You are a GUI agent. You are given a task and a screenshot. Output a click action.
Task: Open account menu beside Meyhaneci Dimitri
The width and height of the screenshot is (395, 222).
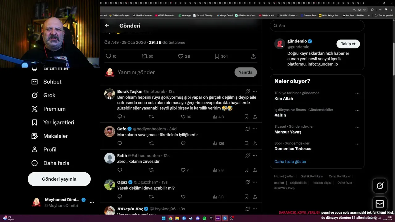pos(92,203)
